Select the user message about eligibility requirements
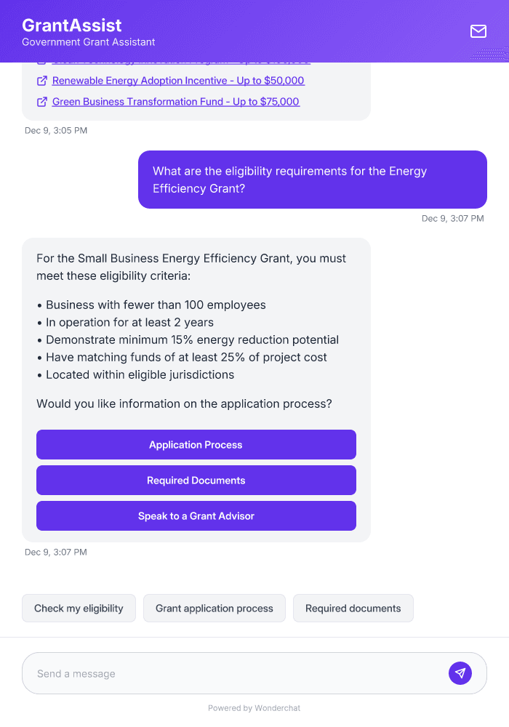 [x=313, y=180]
